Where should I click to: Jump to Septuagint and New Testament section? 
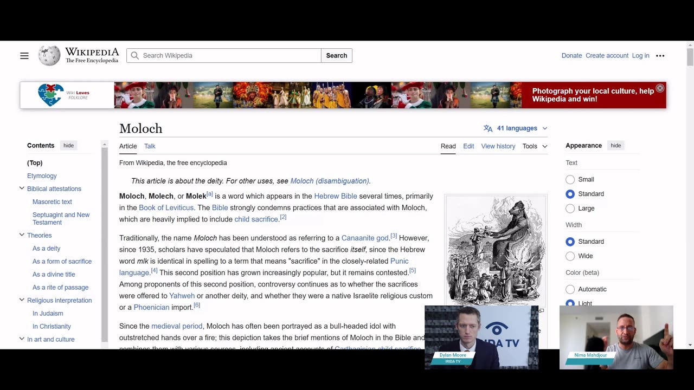(x=61, y=218)
